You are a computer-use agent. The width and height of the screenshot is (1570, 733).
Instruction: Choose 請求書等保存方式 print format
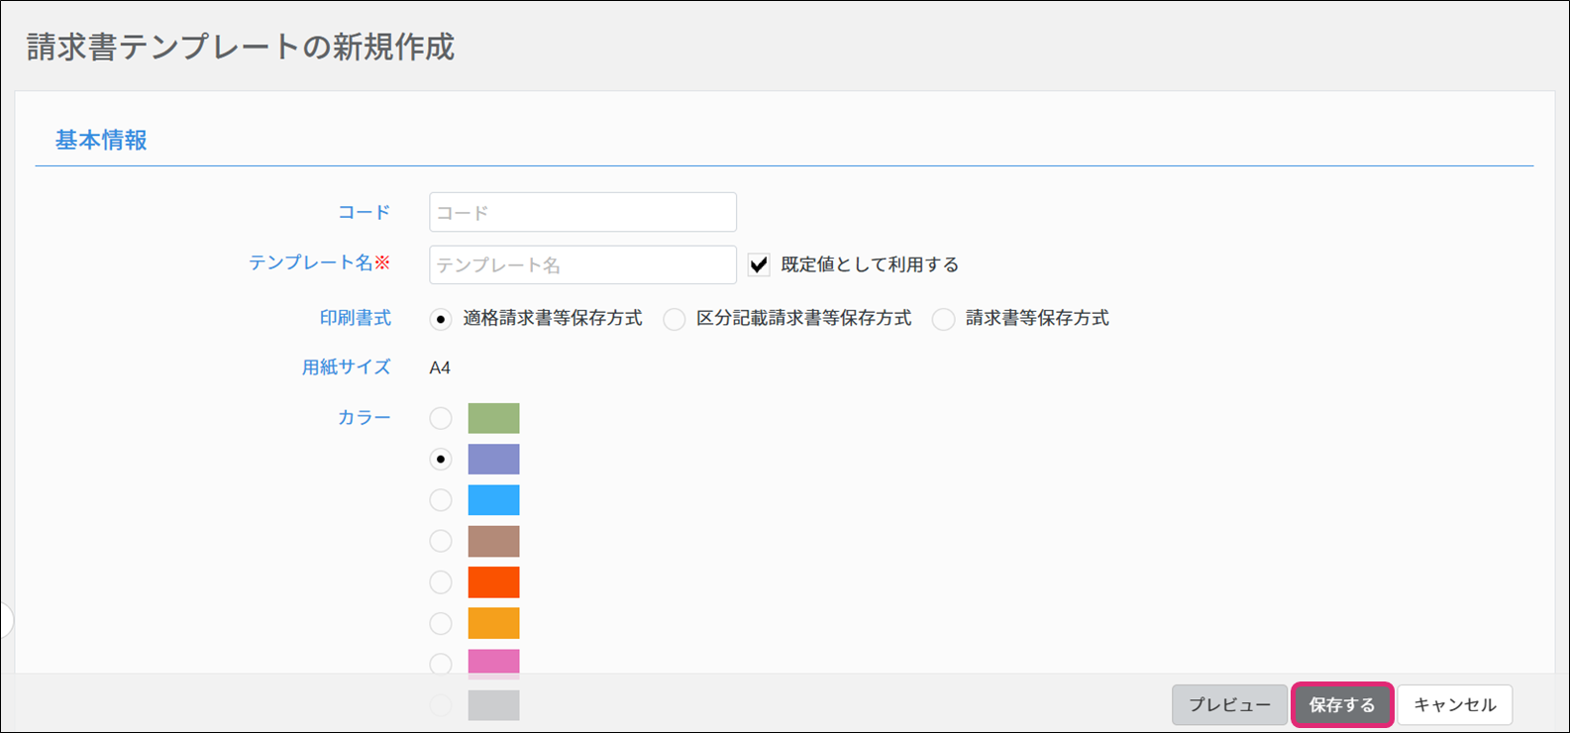pyautogui.click(x=944, y=319)
